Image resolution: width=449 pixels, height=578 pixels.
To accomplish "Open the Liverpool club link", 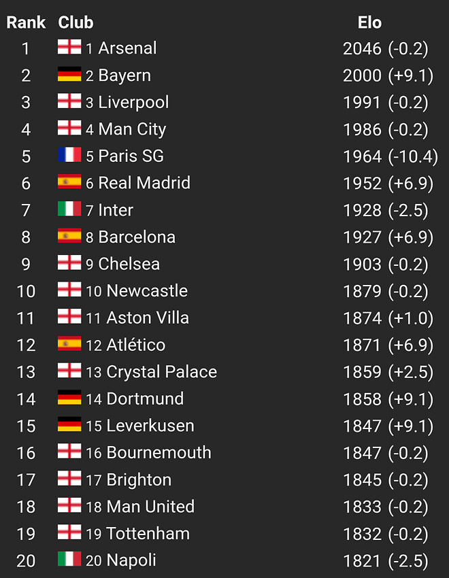I will click(x=133, y=103).
